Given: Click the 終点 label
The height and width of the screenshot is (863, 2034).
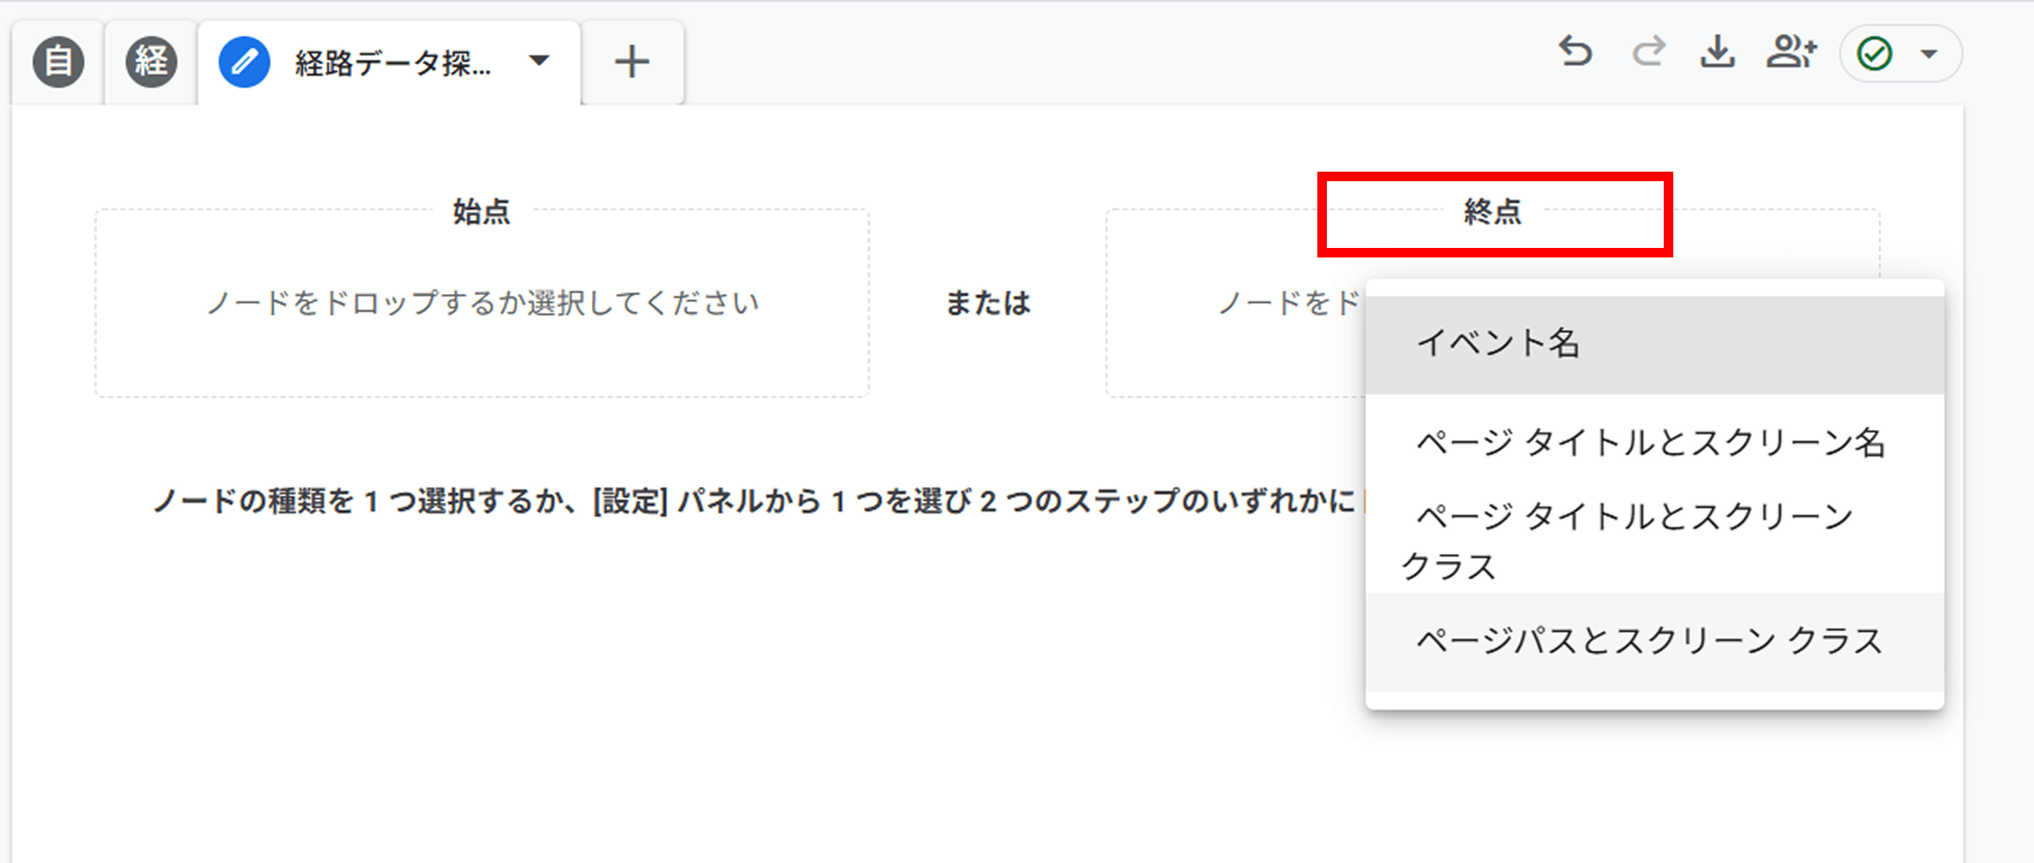Looking at the screenshot, I should point(1493,211).
